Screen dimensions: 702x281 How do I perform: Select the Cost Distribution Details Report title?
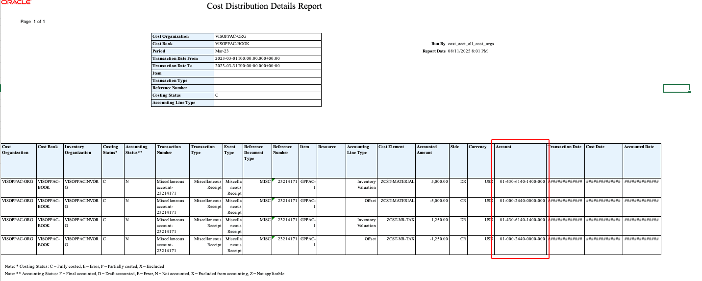coord(265,6)
